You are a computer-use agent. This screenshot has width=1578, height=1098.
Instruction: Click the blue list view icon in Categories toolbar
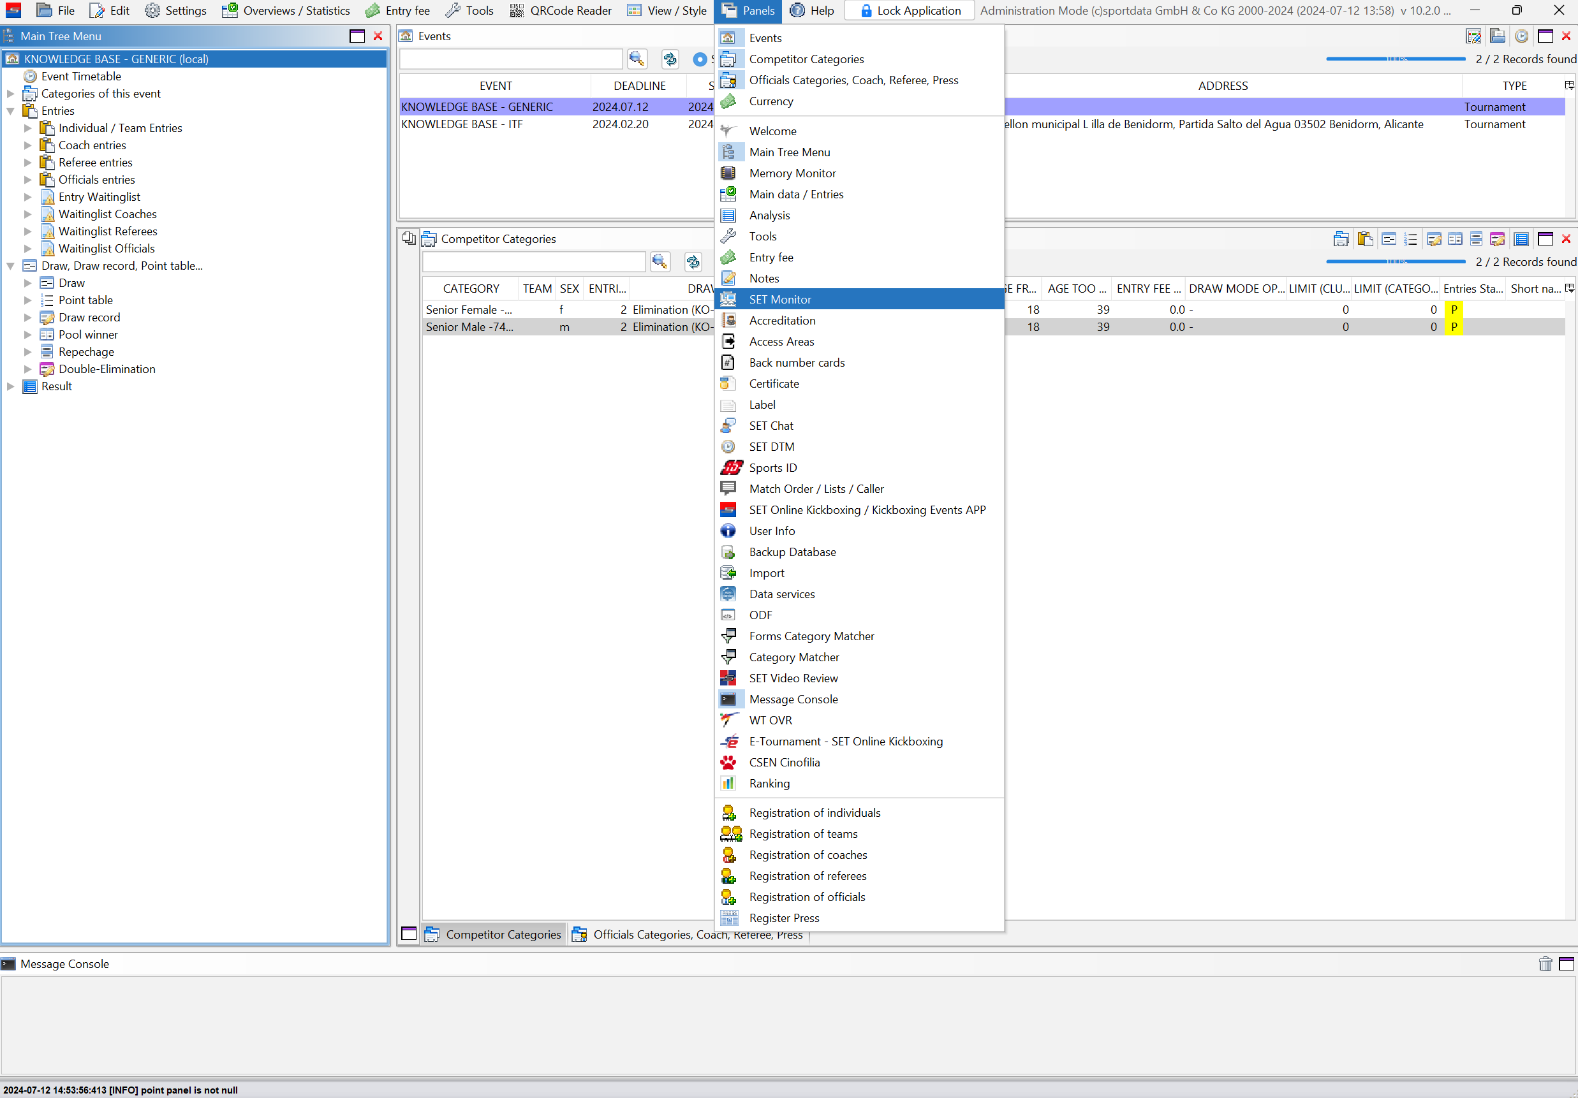coord(1521,239)
